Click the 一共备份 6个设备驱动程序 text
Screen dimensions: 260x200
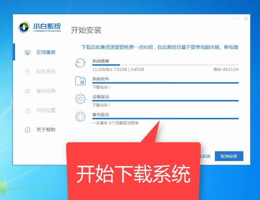point(115,123)
